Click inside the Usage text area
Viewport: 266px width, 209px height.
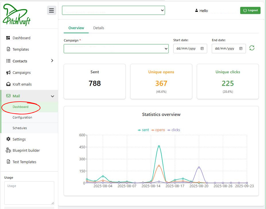(x=29, y=193)
